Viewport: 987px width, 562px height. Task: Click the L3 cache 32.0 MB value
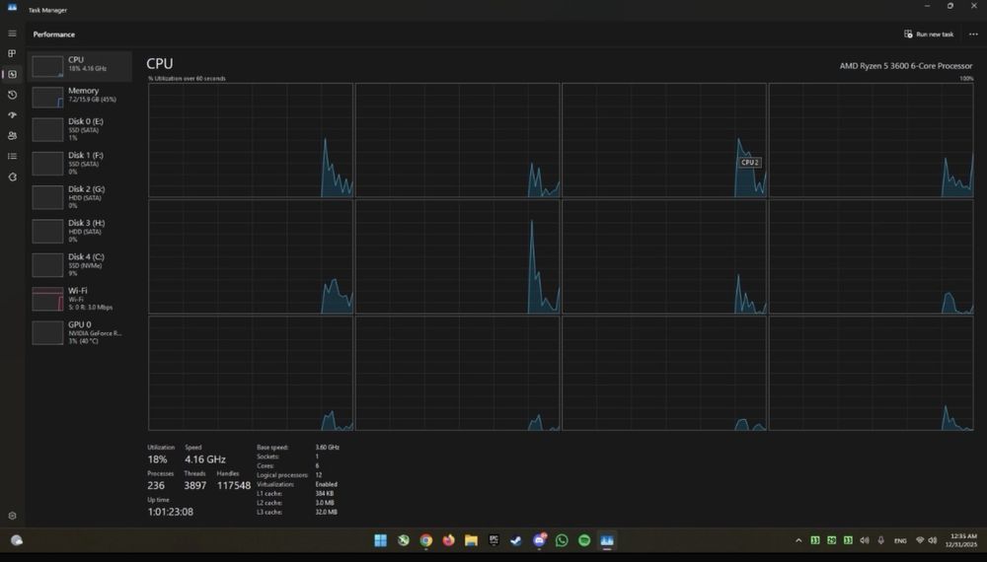pyautogui.click(x=326, y=513)
